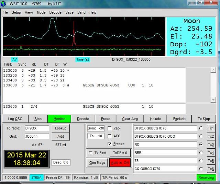Click the Sync -30 control
This screenshot has height=184, width=220.
[x=96, y=128]
